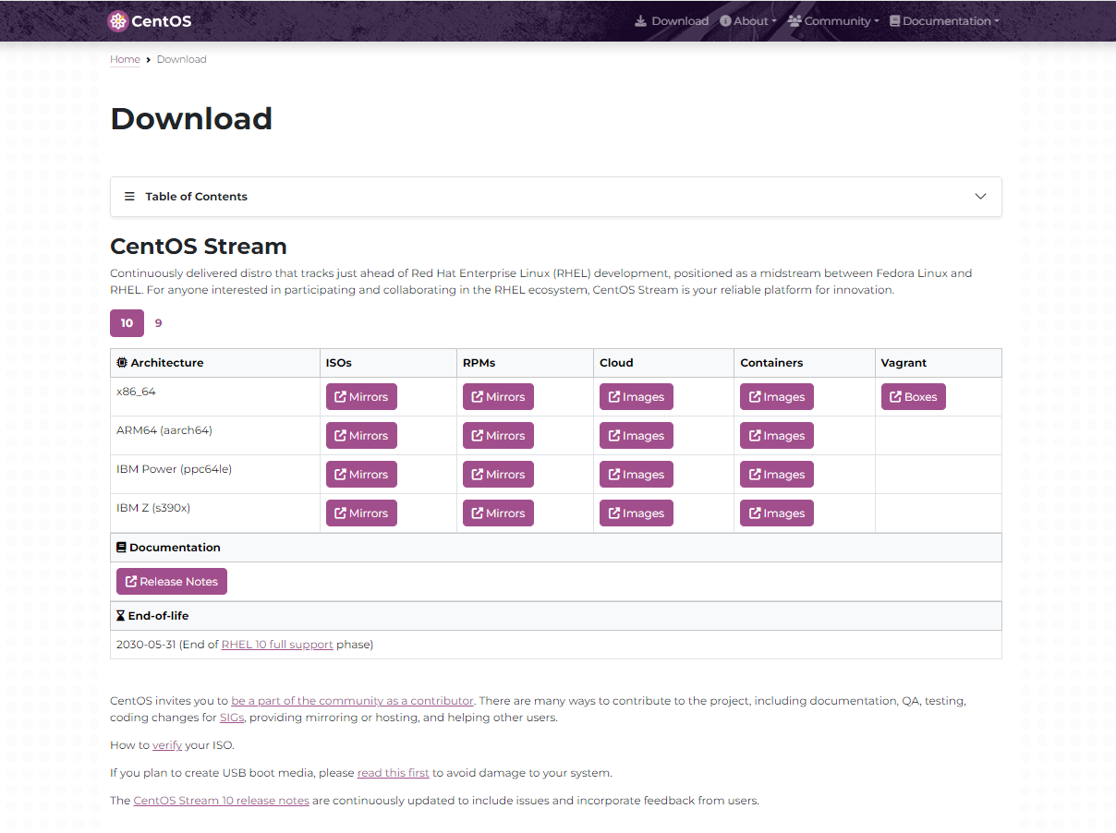Click the Vagrant column header
Image resolution: width=1116 pixels, height=833 pixels.
pos(939,363)
